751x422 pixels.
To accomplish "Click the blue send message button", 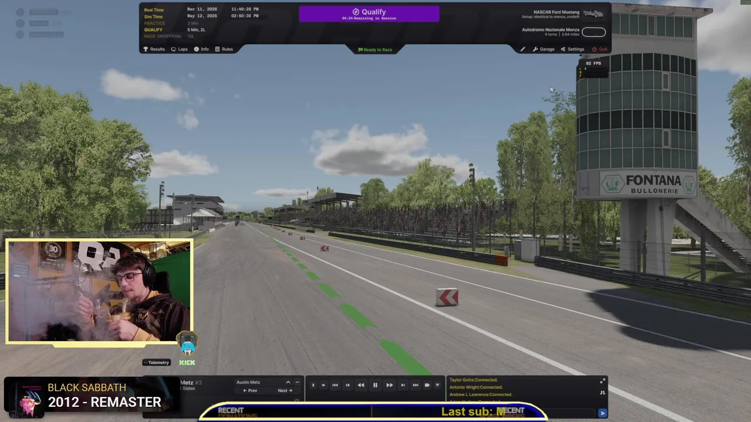I will click(603, 413).
